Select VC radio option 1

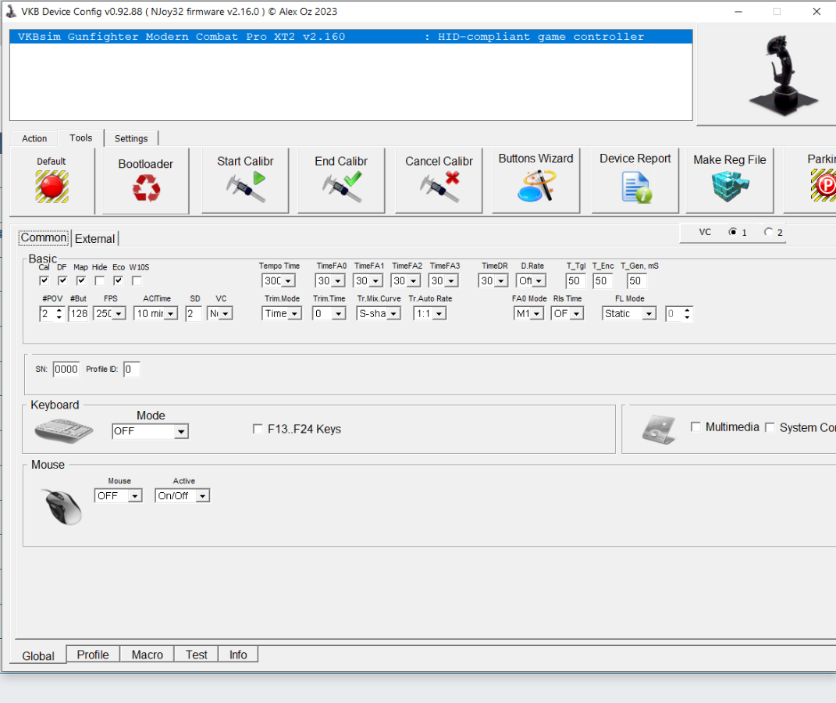click(x=732, y=232)
